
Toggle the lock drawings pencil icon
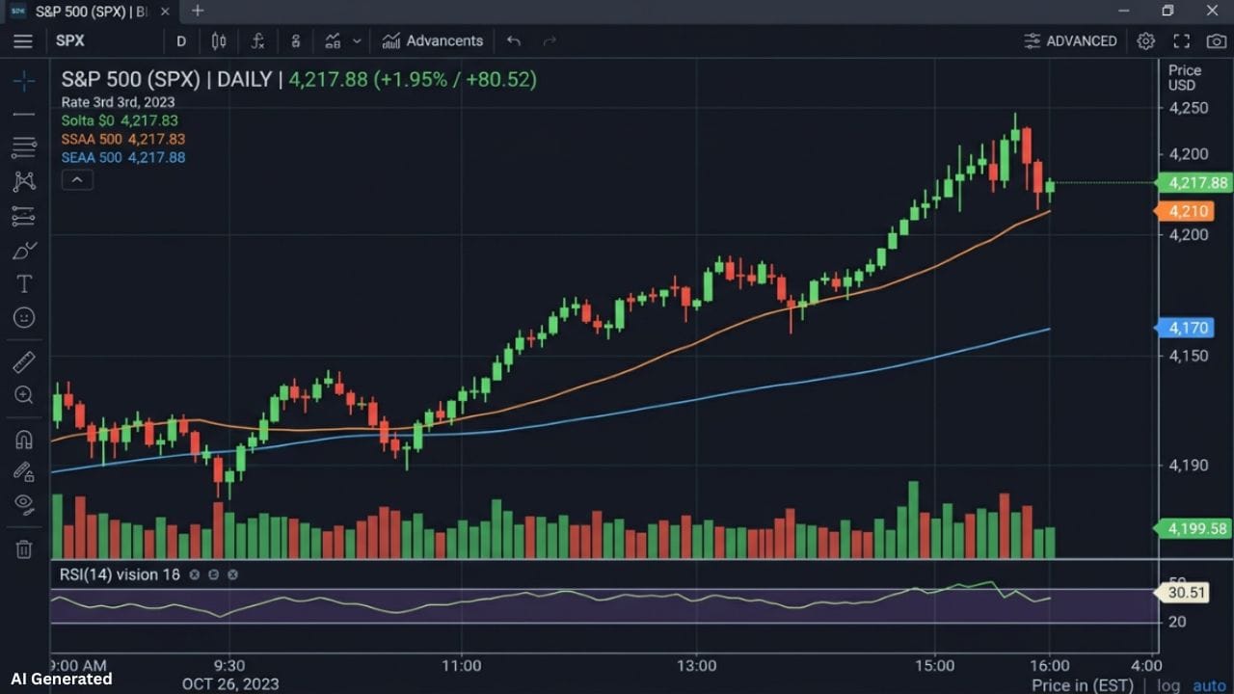24,471
